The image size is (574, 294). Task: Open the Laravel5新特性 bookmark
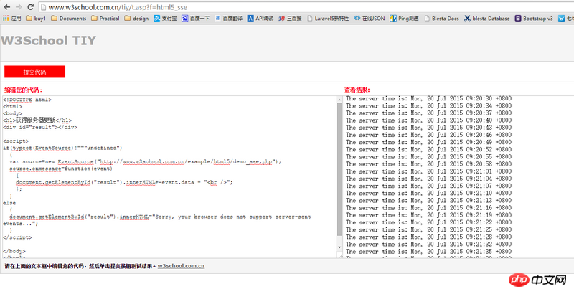[x=328, y=18]
